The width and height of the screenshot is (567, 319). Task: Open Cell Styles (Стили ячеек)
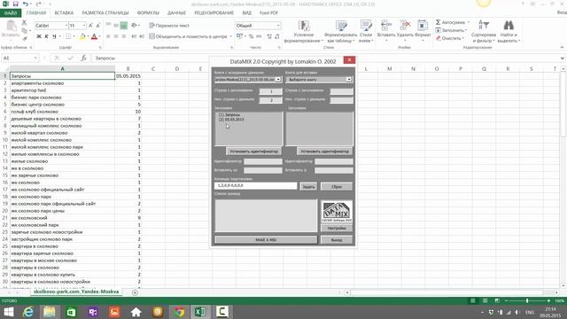[x=366, y=32]
